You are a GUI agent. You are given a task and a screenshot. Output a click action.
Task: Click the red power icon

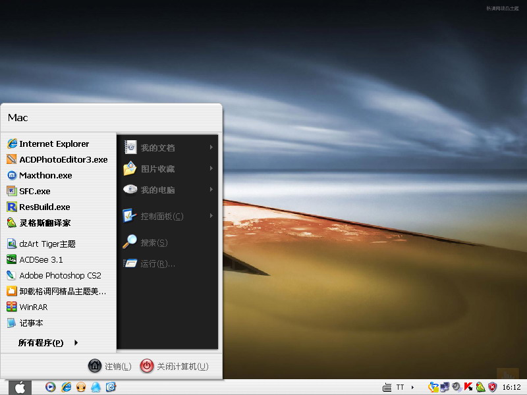(x=147, y=366)
